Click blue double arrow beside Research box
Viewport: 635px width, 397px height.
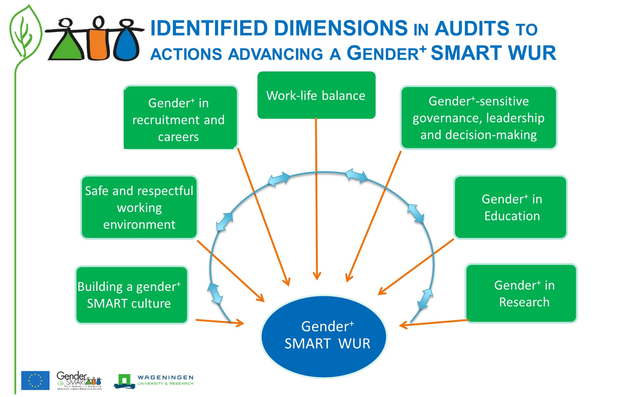coord(425,299)
